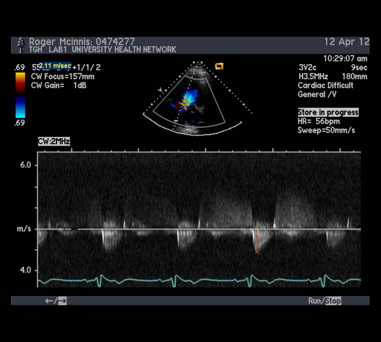
Task: Click the CW Gain 1dB setting
Action: click(x=59, y=85)
